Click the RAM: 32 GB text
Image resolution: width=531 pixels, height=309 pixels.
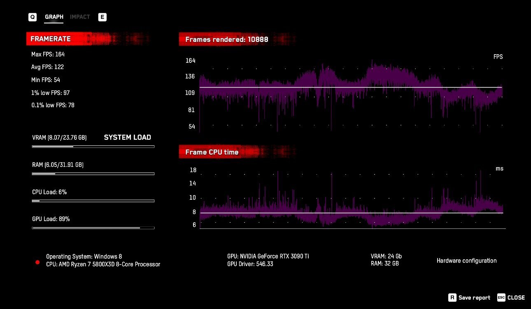point(385,264)
